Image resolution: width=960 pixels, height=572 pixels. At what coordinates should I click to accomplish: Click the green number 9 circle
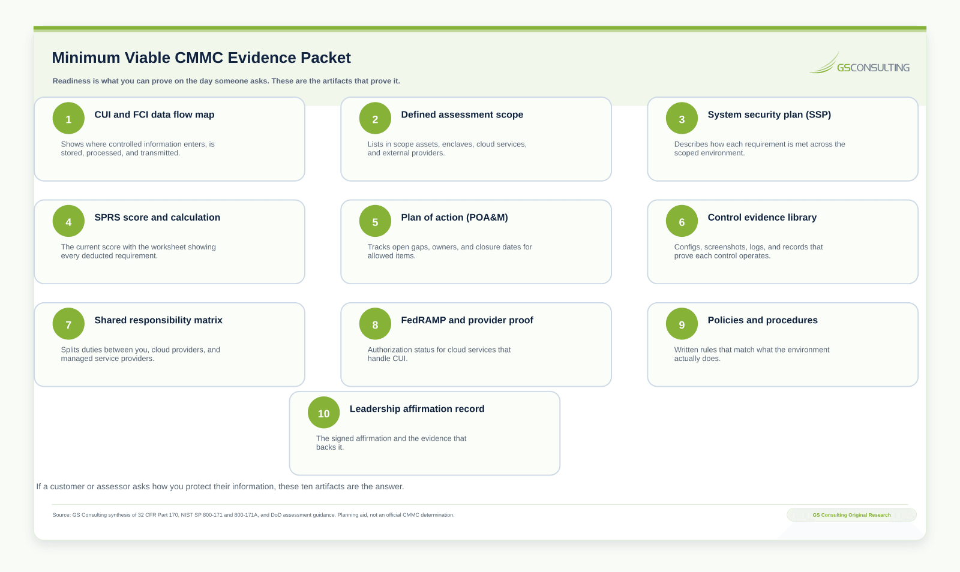682,324
